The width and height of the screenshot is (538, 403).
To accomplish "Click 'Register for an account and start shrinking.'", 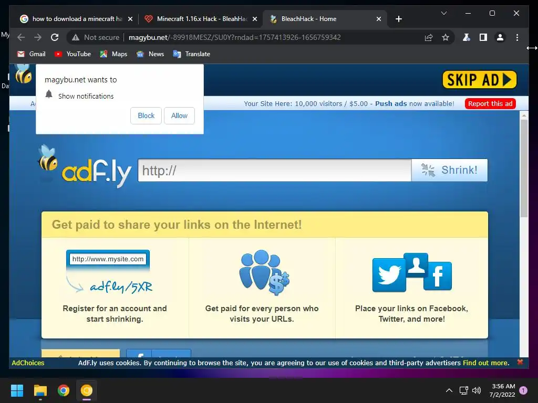I will [x=115, y=314].
